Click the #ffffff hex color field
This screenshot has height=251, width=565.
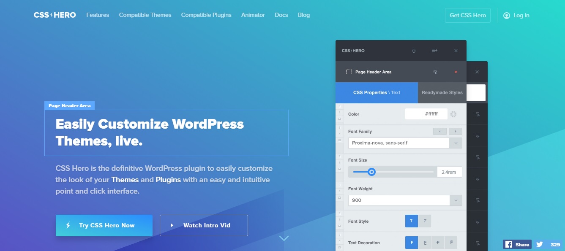pyautogui.click(x=435, y=114)
